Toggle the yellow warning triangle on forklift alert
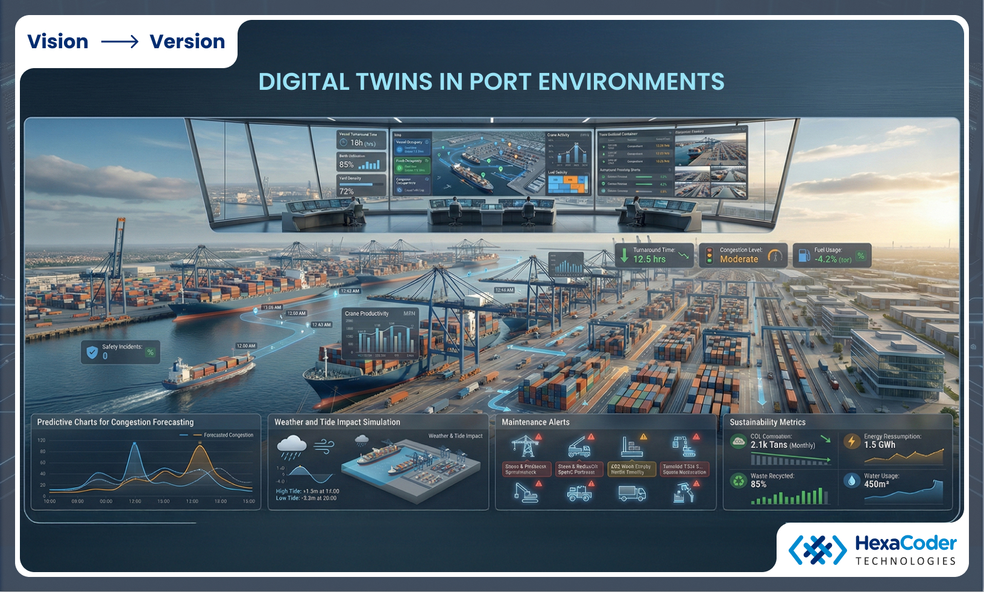The image size is (984, 592). tap(644, 436)
